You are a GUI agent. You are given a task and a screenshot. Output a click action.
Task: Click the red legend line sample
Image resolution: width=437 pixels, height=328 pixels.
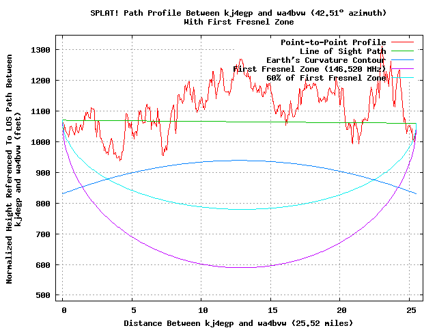click(x=402, y=42)
